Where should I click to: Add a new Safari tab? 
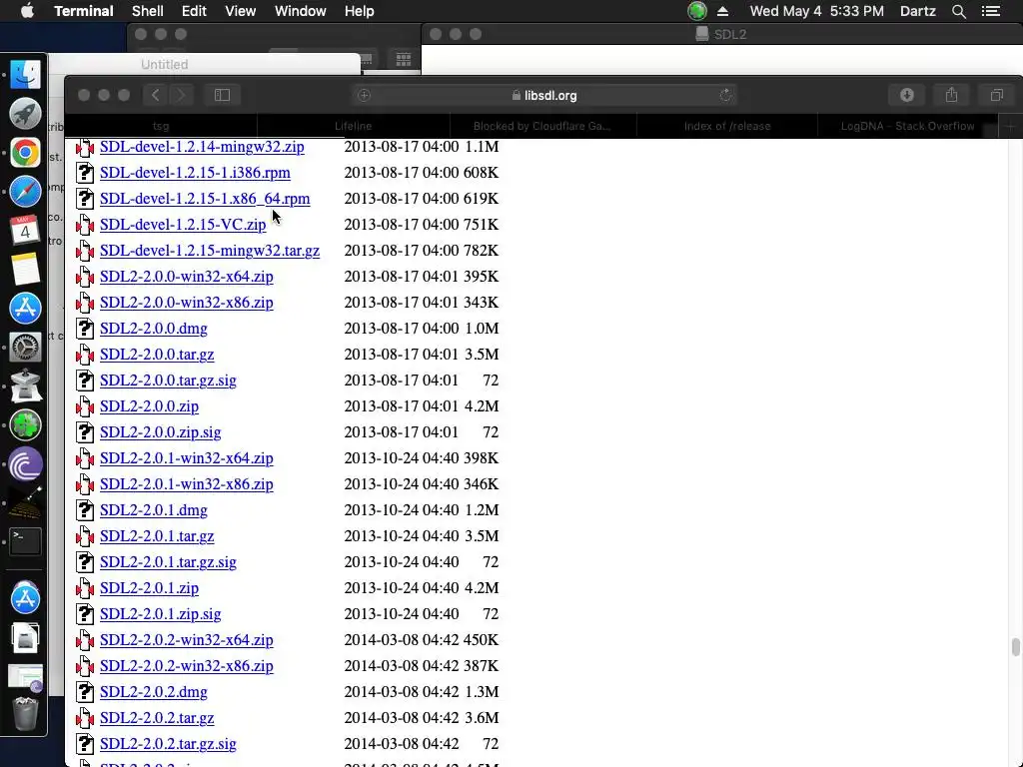[x=1010, y=126]
